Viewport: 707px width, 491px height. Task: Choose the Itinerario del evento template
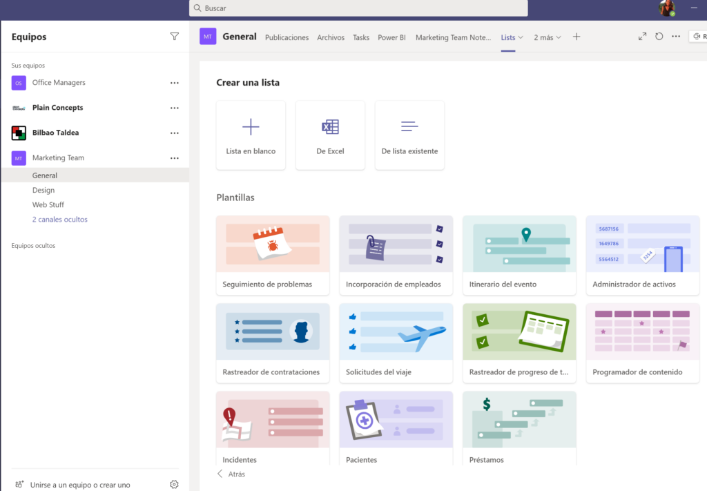pyautogui.click(x=519, y=256)
